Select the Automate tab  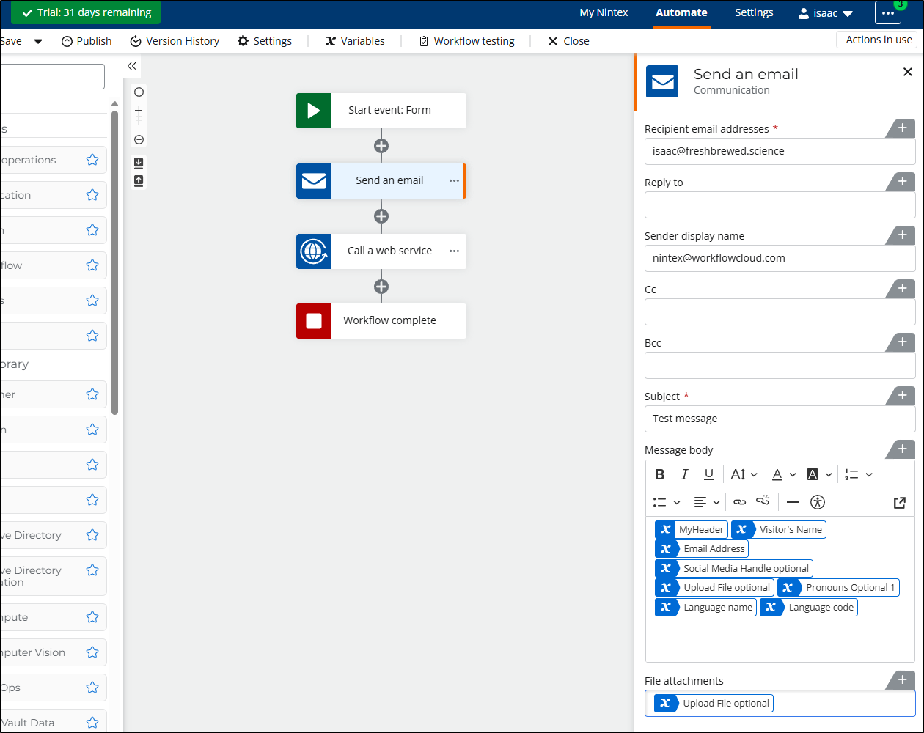(682, 12)
